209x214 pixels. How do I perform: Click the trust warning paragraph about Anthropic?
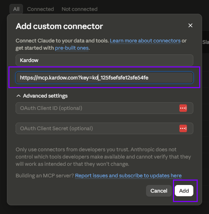tap(103, 157)
